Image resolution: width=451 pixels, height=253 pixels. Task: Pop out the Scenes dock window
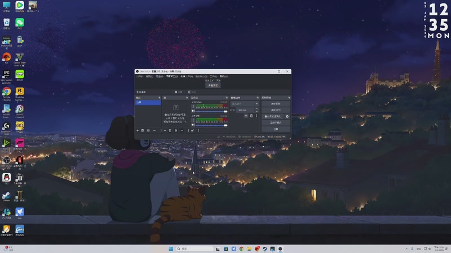pyautogui.click(x=160, y=98)
